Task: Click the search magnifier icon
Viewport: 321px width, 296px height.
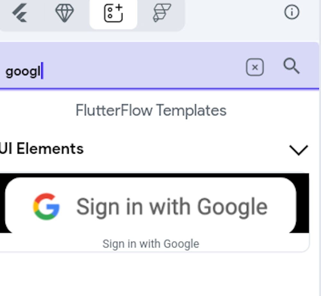Action: 291,67
